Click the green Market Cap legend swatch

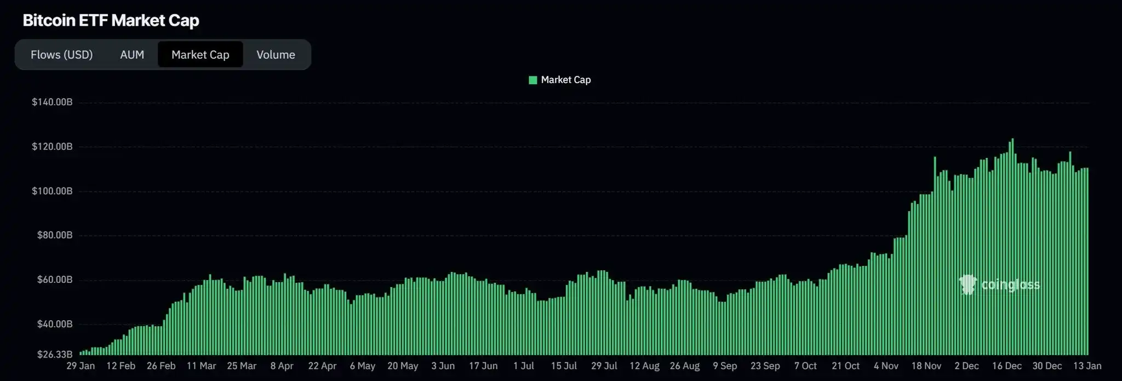click(533, 80)
